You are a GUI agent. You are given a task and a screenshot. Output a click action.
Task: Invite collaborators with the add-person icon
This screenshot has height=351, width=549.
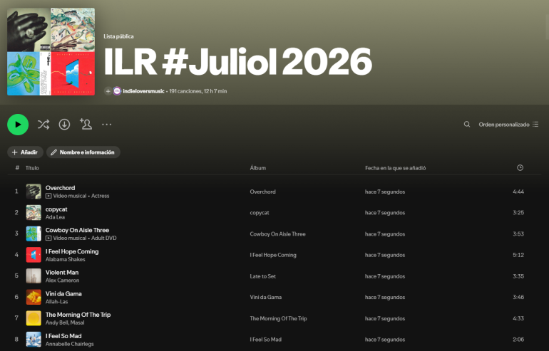click(x=86, y=124)
